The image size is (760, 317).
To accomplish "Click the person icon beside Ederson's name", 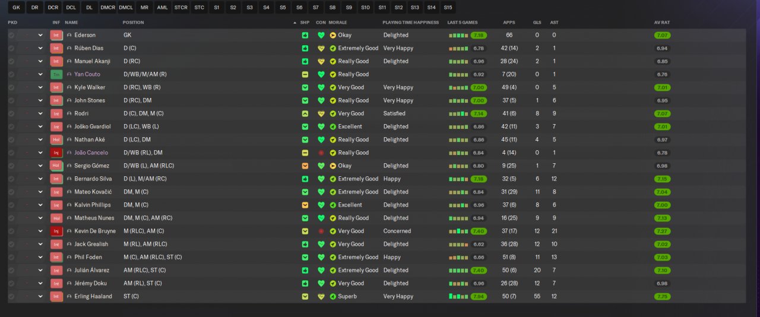I will pyautogui.click(x=69, y=35).
